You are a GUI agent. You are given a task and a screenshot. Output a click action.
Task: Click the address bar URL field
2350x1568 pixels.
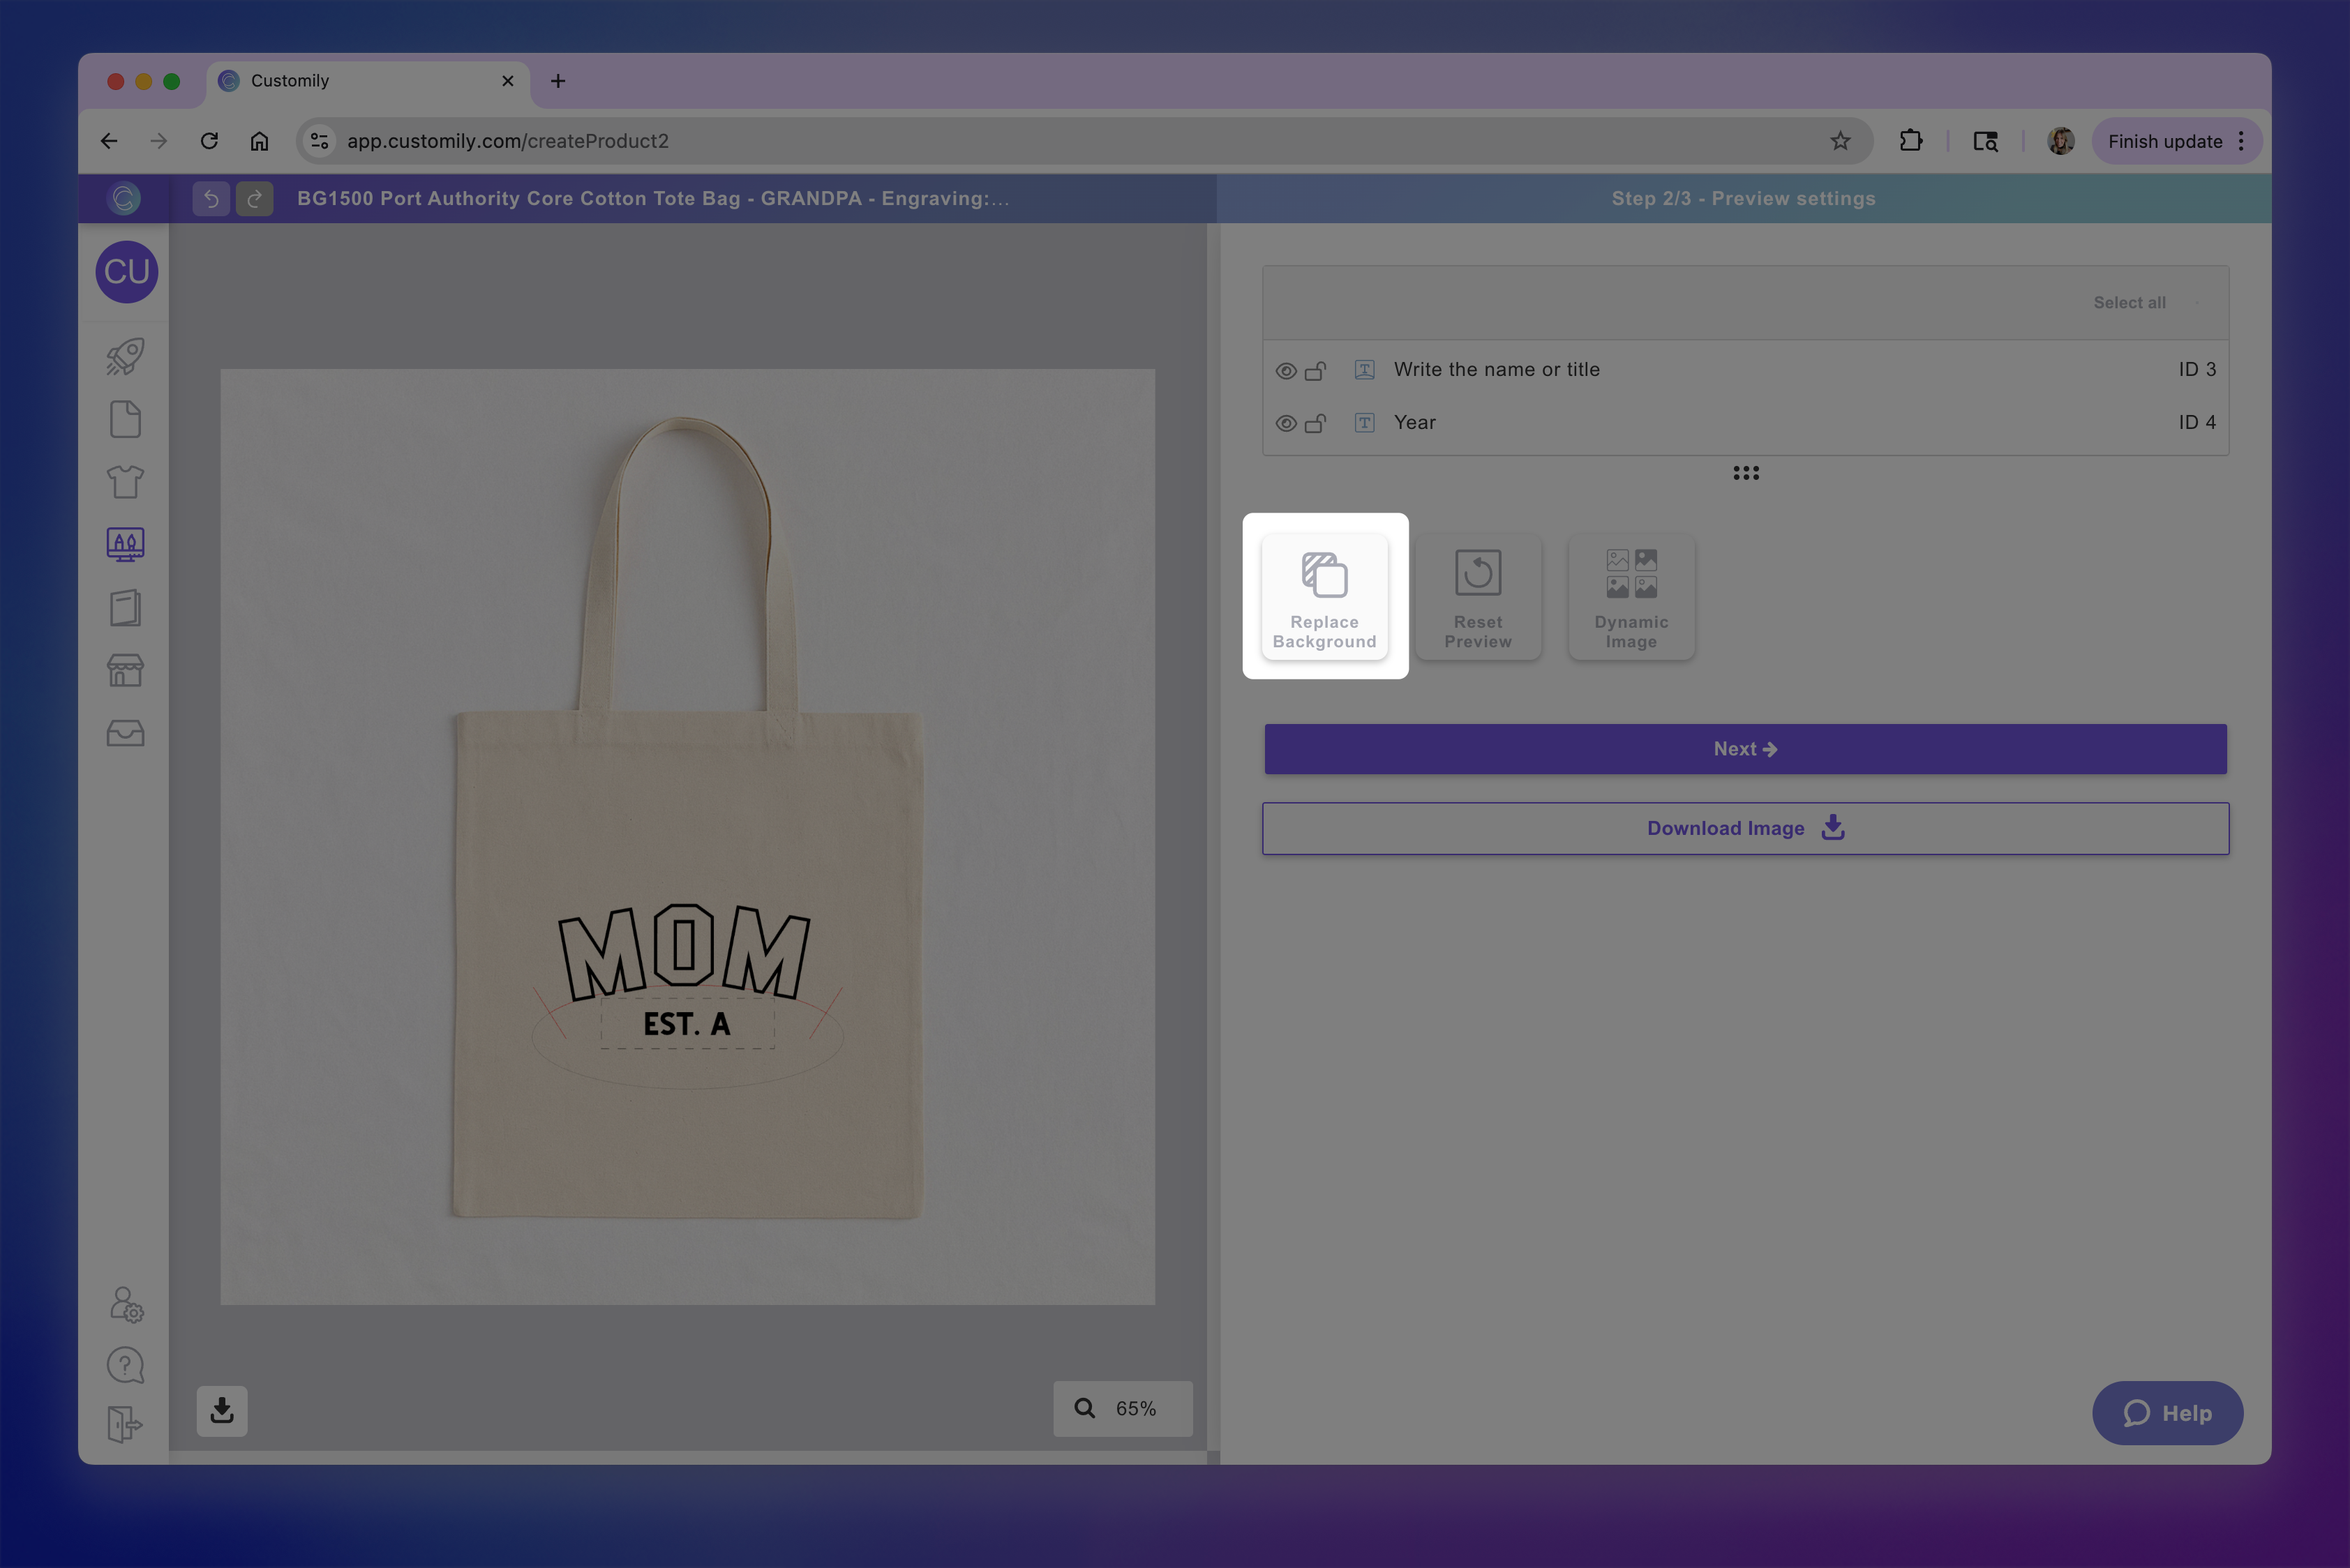[1001, 141]
